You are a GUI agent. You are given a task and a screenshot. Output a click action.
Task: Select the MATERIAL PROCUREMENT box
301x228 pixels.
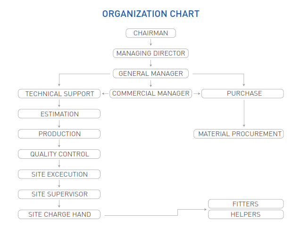point(239,134)
